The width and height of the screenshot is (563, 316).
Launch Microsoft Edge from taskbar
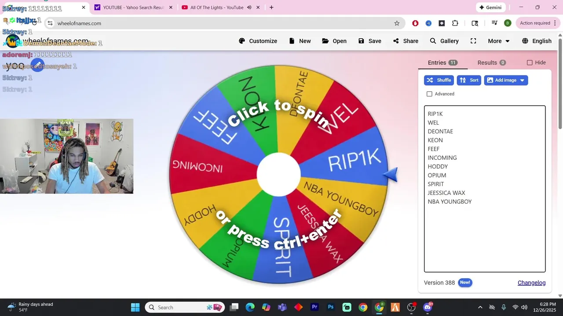(250, 307)
